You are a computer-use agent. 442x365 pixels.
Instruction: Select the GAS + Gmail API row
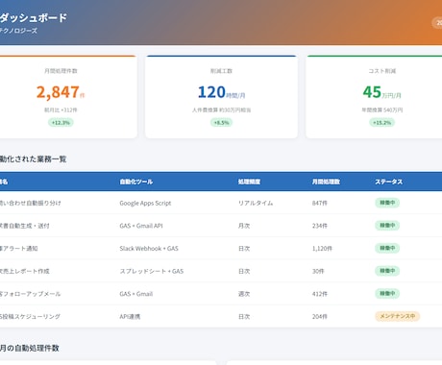[221, 226]
